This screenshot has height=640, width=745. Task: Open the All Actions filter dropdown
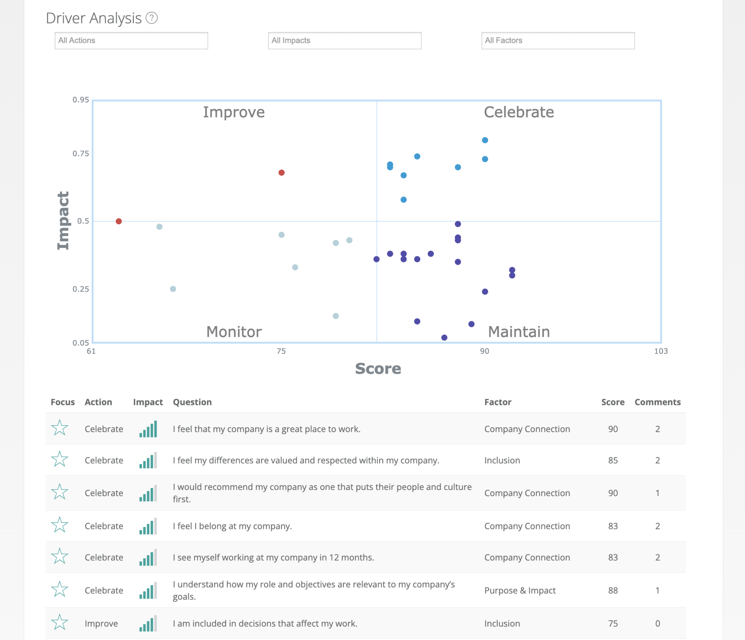click(x=131, y=40)
